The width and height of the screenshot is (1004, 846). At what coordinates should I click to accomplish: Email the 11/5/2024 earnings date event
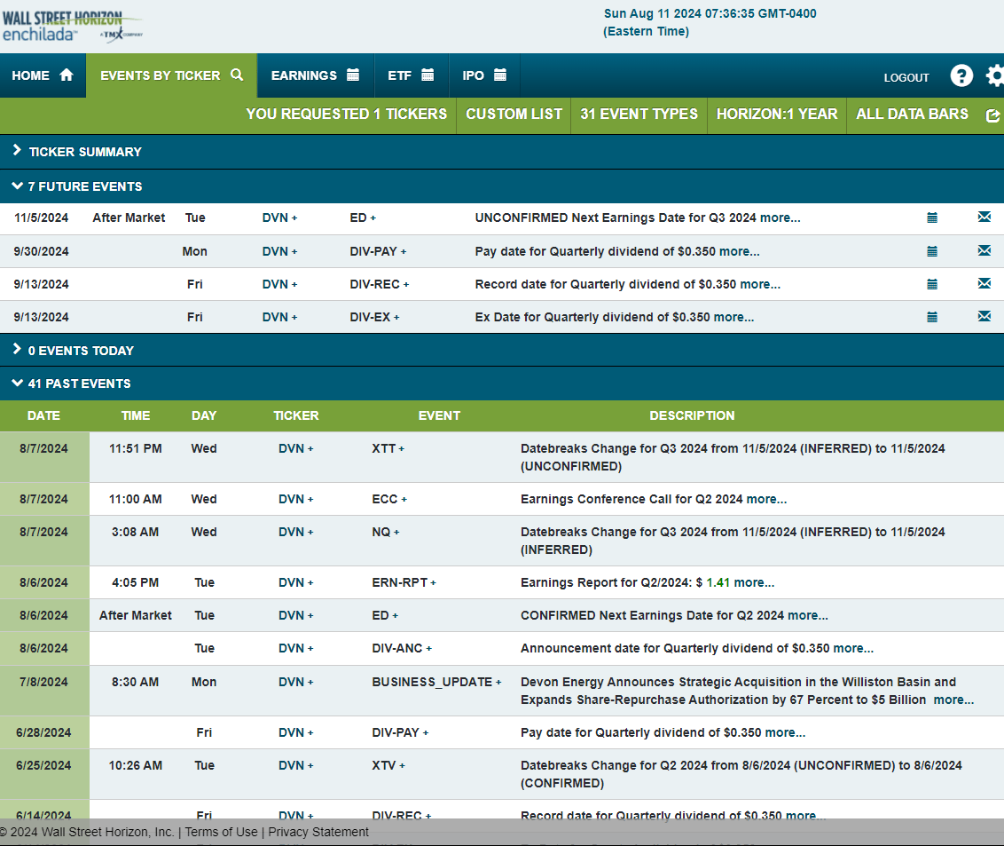984,217
